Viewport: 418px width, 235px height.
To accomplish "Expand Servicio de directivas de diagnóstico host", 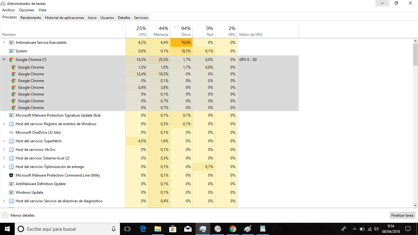I will pyautogui.click(x=4, y=201).
